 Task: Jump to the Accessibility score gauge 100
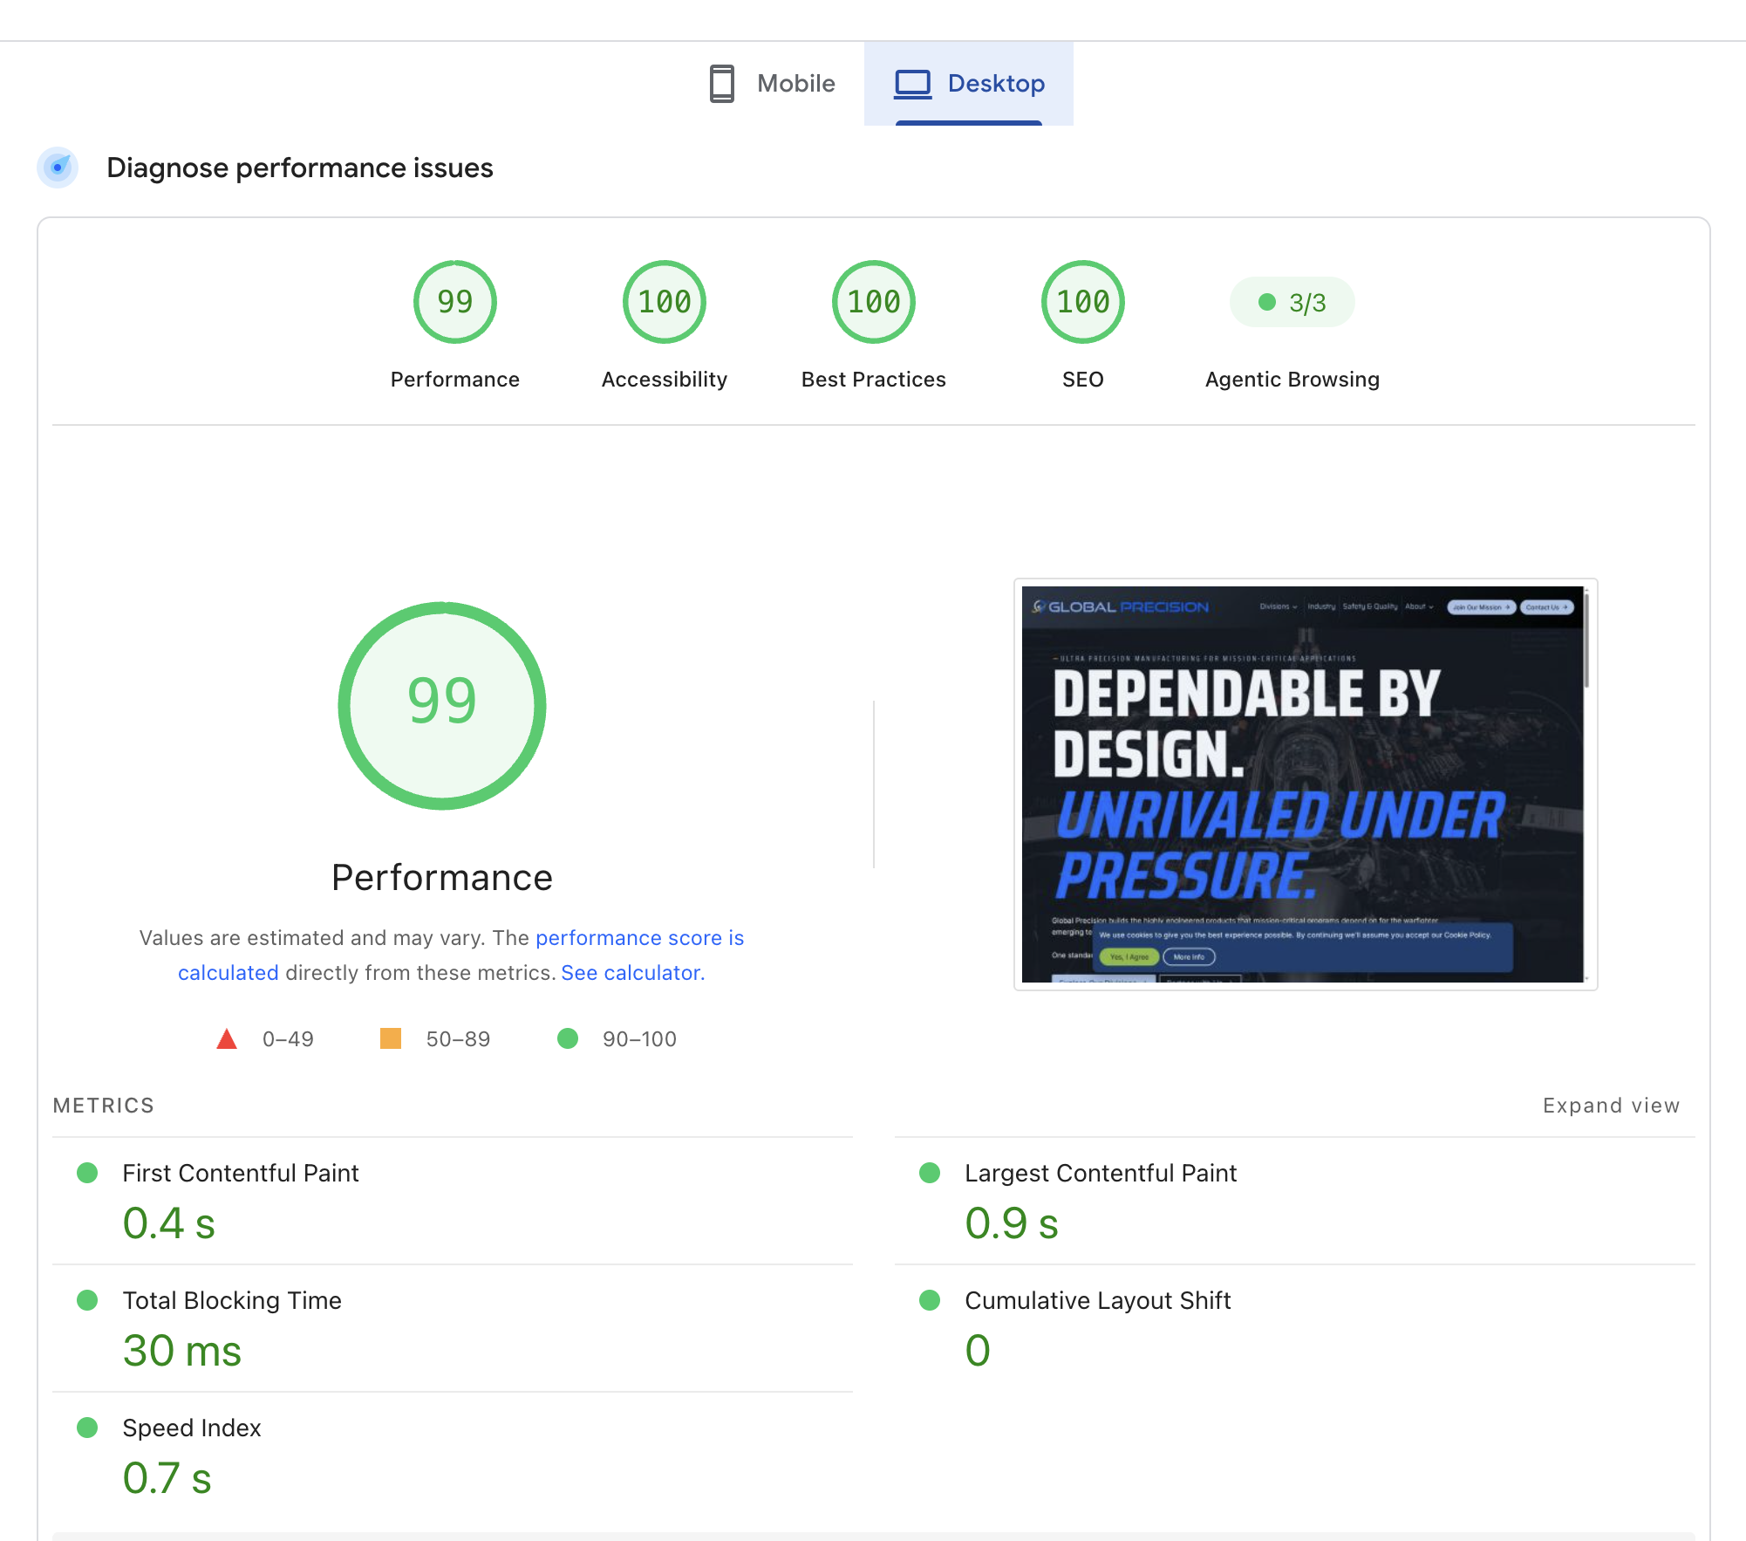point(665,302)
